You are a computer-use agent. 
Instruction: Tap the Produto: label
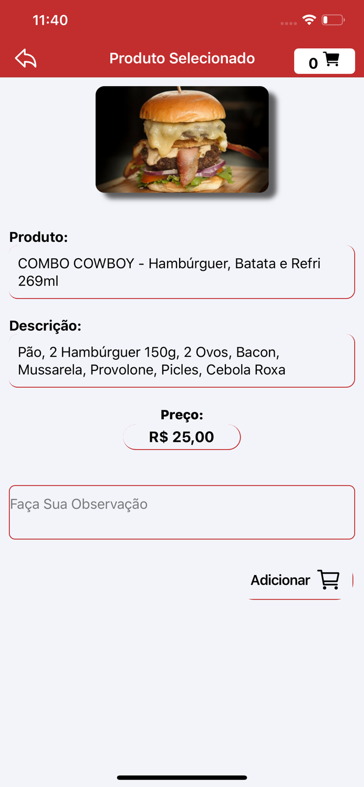point(38,237)
